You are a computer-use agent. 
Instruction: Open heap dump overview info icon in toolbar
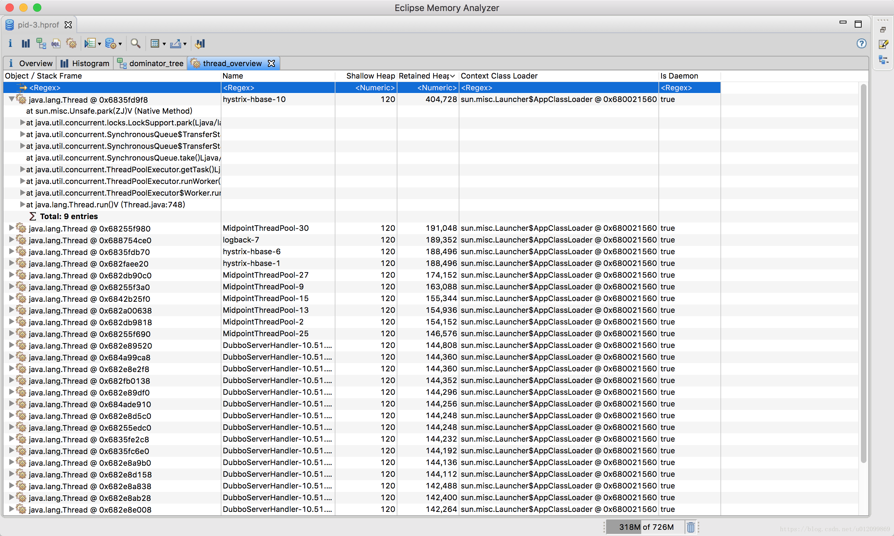tap(10, 44)
